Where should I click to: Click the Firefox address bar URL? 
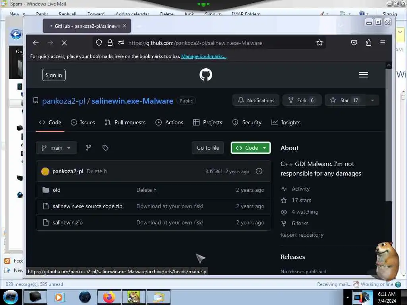(x=195, y=43)
